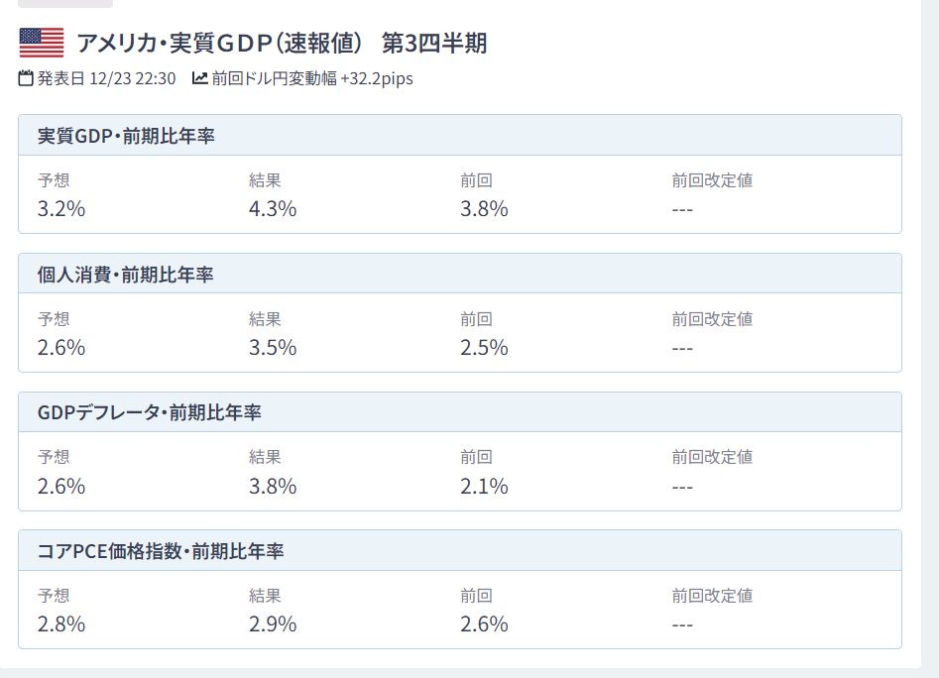This screenshot has width=939, height=678.
Task: Click the 2.1% GDP deflator previous value
Action: [x=484, y=487]
